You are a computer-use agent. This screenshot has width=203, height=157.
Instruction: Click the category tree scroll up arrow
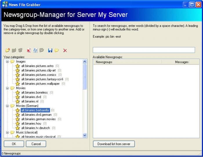click(x=85, y=62)
